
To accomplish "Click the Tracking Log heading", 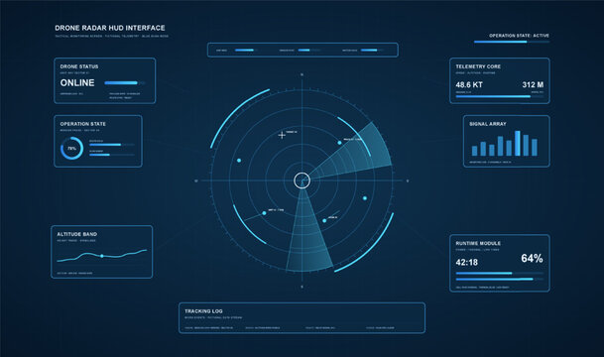I will click(203, 311).
